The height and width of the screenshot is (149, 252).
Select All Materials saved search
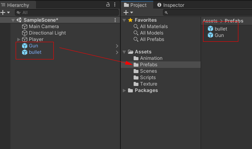154,27
